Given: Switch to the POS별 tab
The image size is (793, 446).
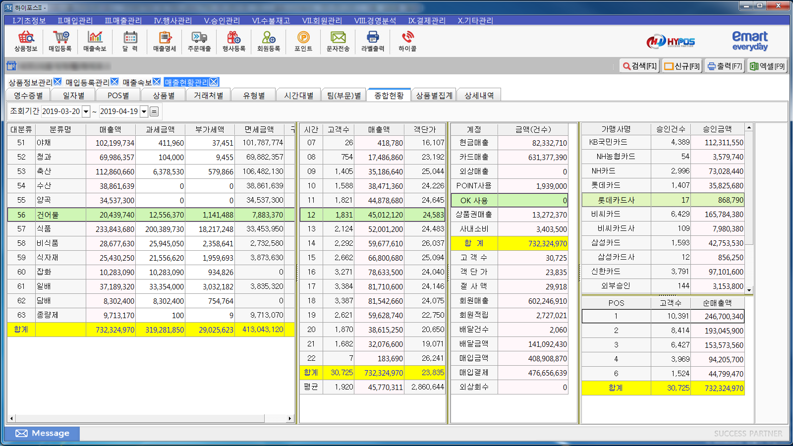Looking at the screenshot, I should click(118, 95).
